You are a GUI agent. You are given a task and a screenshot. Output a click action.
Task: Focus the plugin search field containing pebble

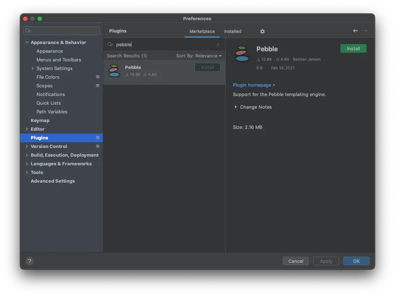point(164,45)
